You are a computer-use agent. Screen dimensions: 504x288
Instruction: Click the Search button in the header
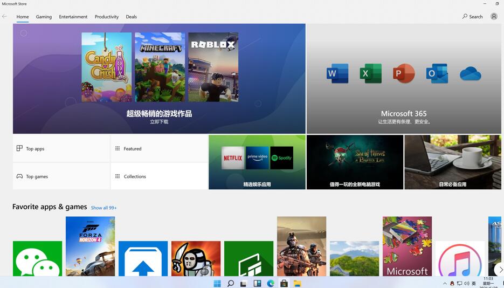[473, 16]
